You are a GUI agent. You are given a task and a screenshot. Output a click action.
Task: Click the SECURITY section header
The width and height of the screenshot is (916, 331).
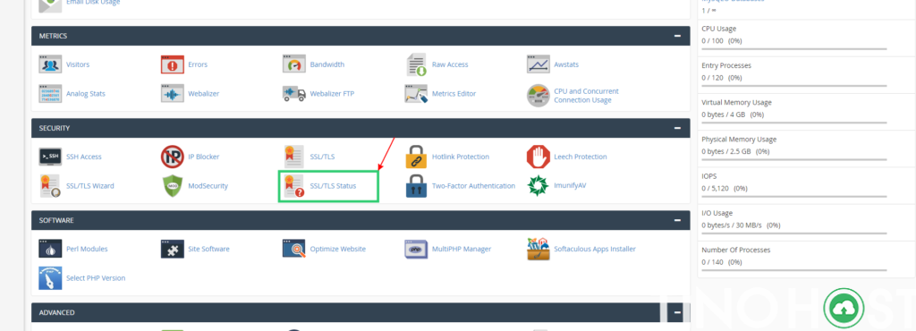click(x=360, y=128)
